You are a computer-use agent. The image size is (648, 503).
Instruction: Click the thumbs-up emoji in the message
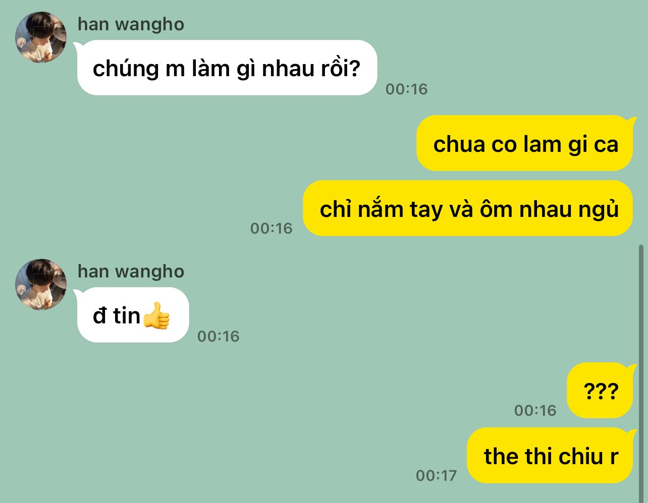coord(156,315)
